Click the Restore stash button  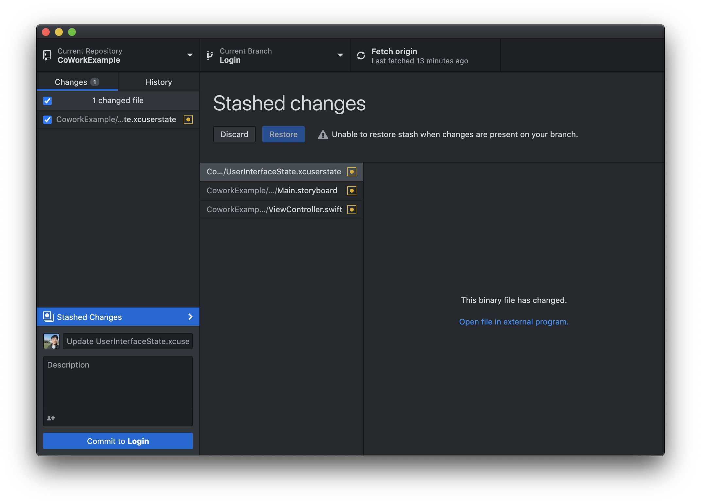point(283,134)
